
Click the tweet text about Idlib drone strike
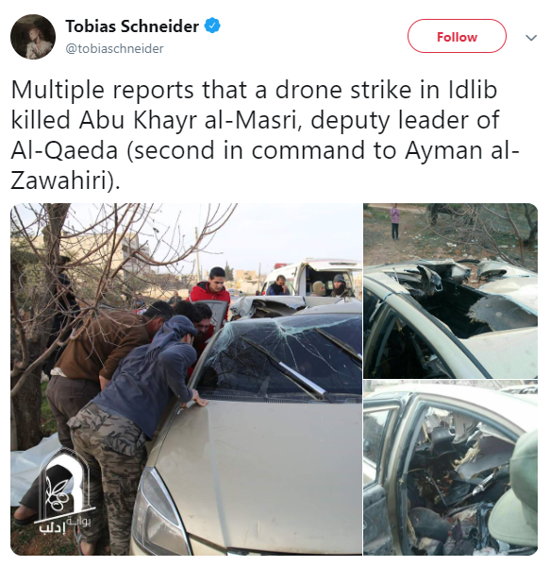(x=265, y=134)
